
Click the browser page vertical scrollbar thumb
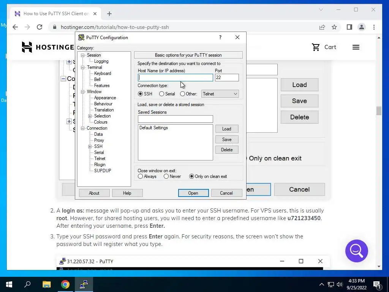pyautogui.click(x=379, y=111)
